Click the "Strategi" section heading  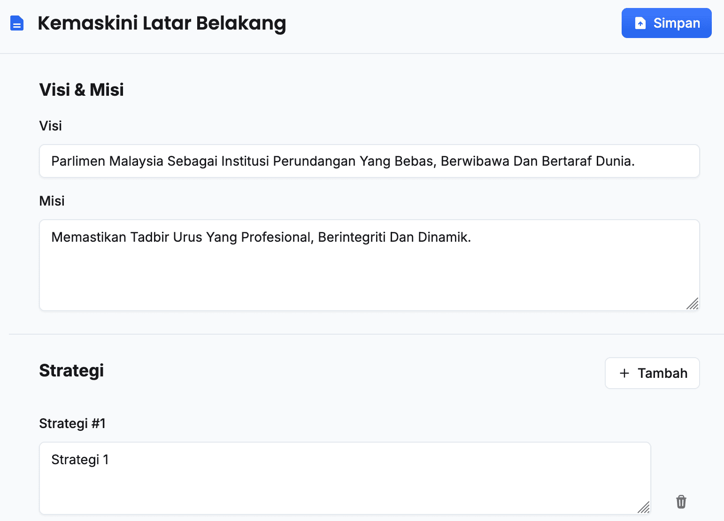(x=71, y=370)
